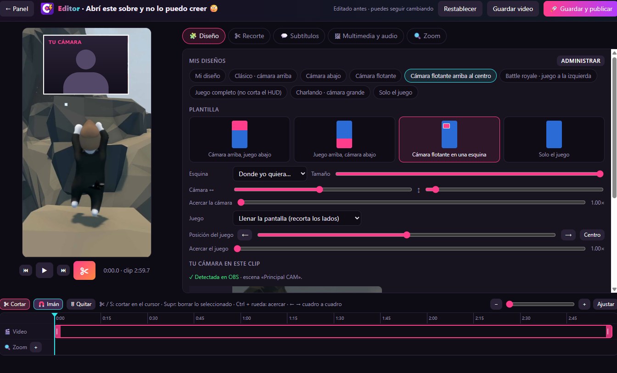Open the Zoom tab

[426, 36]
